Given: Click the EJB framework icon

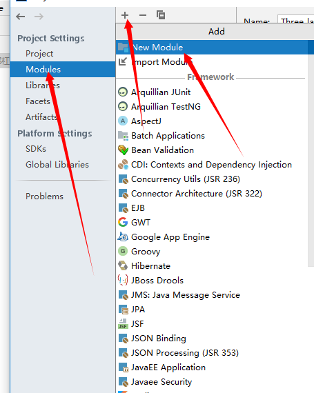Looking at the screenshot, I should 123,208.
